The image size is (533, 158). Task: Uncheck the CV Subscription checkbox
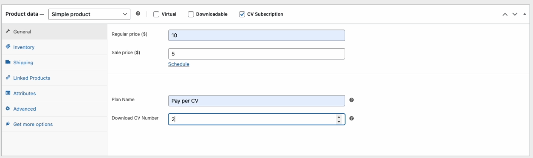pyautogui.click(x=242, y=14)
